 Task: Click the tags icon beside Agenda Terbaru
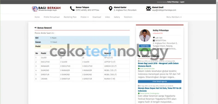139,56
